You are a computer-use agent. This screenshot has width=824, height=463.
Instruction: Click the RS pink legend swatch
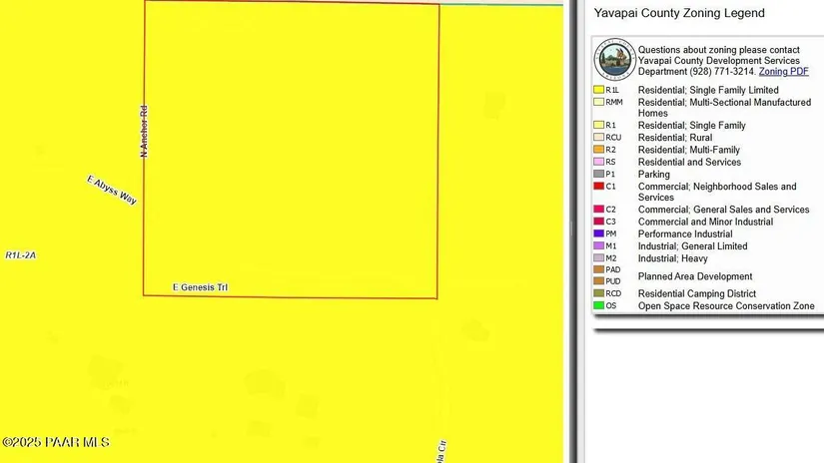tap(599, 162)
